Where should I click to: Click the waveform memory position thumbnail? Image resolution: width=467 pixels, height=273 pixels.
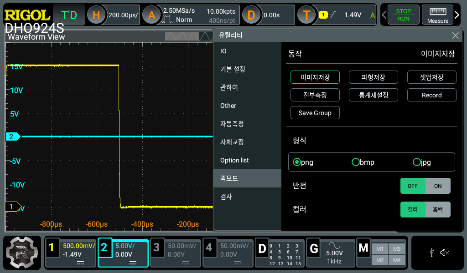point(189,36)
